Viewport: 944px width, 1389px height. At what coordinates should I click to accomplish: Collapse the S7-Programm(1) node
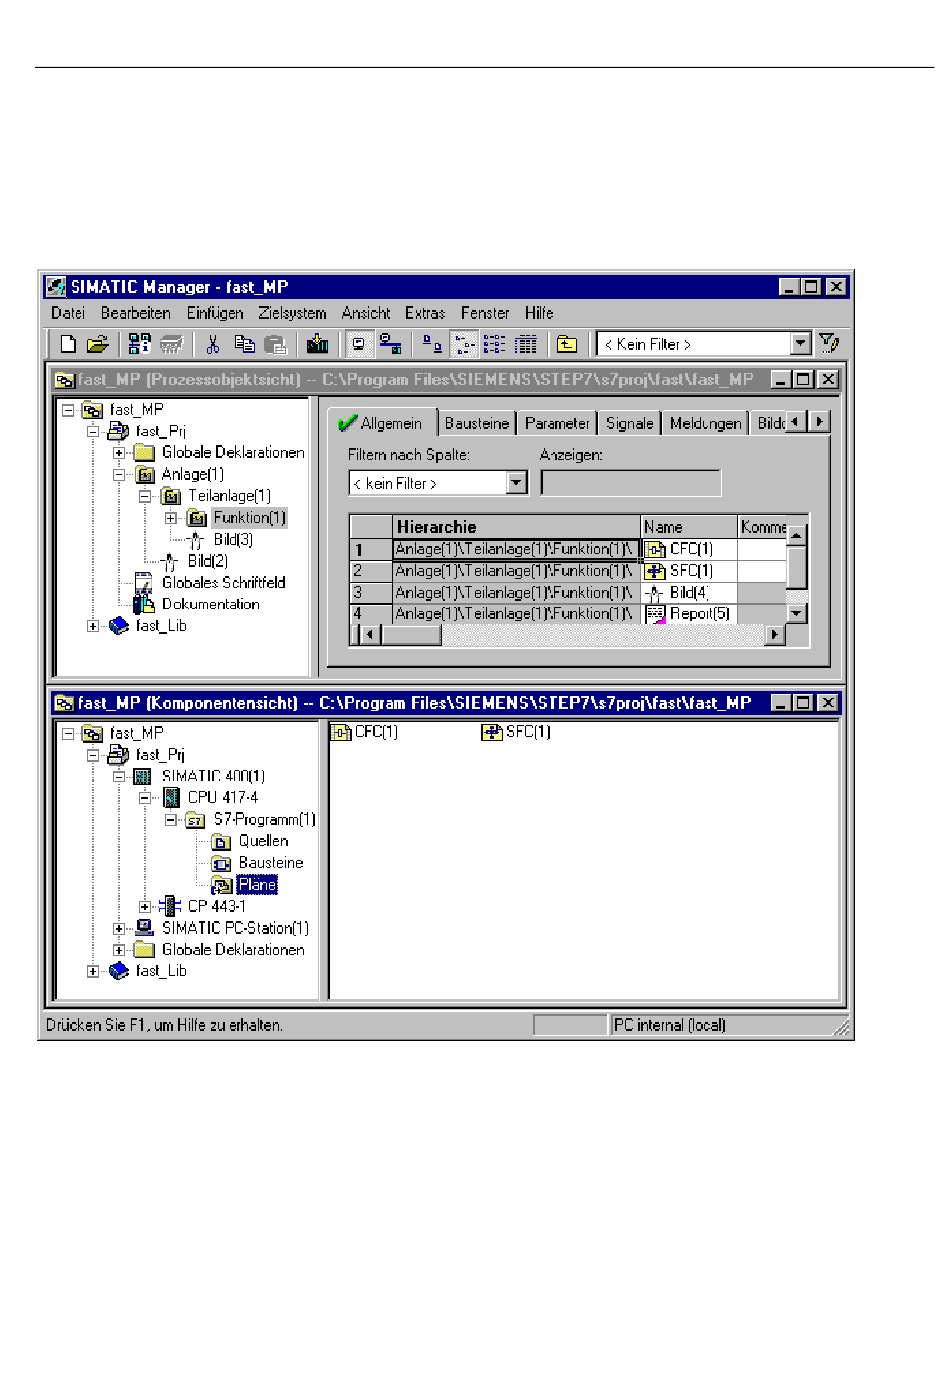pyautogui.click(x=171, y=820)
